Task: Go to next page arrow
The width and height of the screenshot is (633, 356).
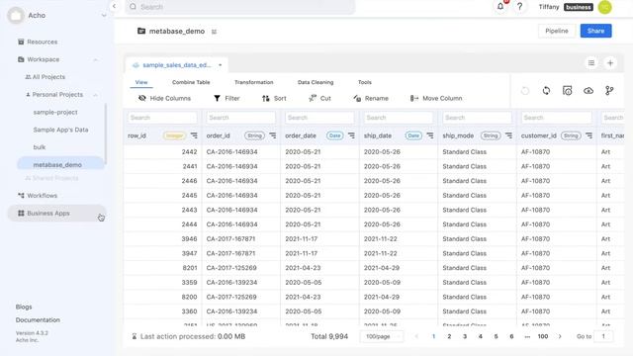Action: pos(560,336)
